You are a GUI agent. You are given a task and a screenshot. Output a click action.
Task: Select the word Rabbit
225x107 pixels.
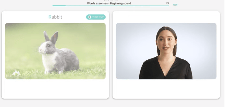tap(55, 17)
